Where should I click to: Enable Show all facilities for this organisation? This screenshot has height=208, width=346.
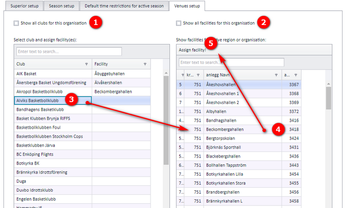tap(179, 23)
